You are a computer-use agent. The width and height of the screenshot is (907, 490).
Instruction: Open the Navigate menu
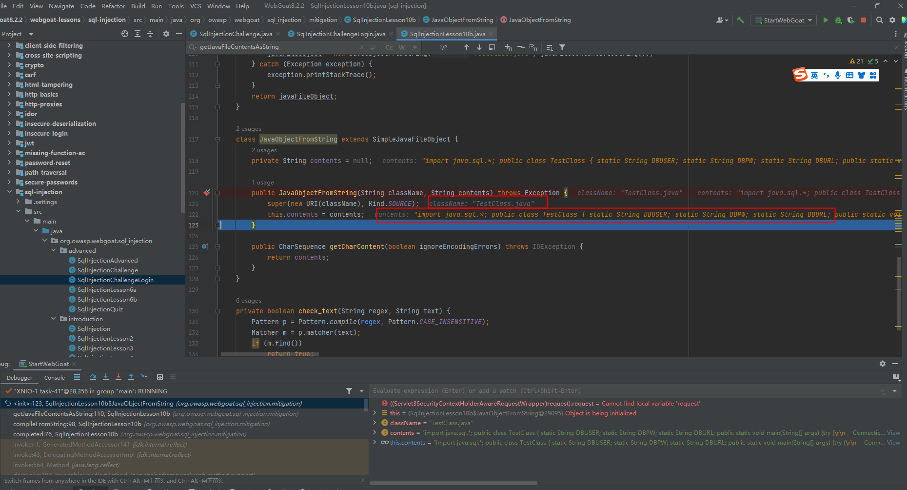(x=61, y=6)
